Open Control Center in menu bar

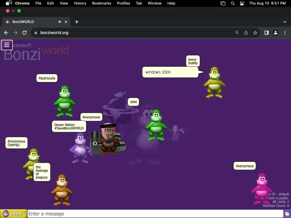pyautogui.click(x=242, y=3)
